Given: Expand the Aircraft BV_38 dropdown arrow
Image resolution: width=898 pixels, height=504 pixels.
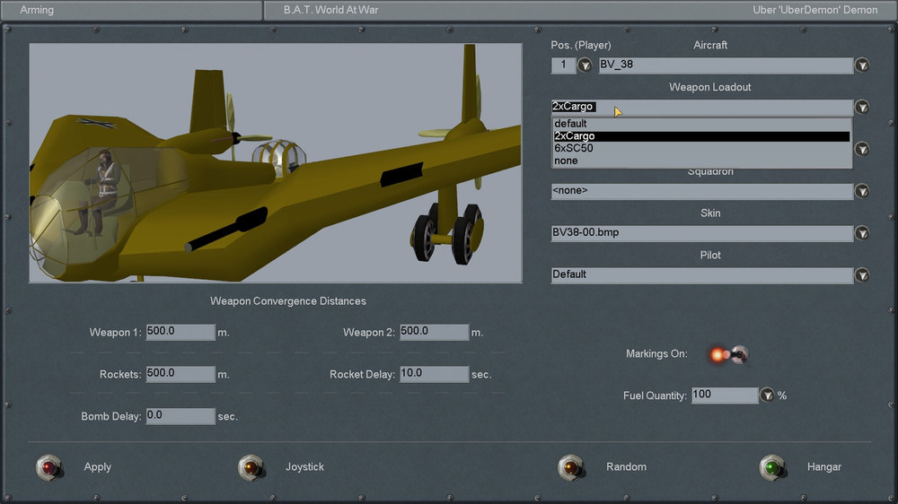Looking at the screenshot, I should coord(862,65).
